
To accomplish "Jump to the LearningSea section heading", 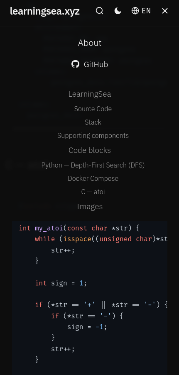I will pos(90,94).
